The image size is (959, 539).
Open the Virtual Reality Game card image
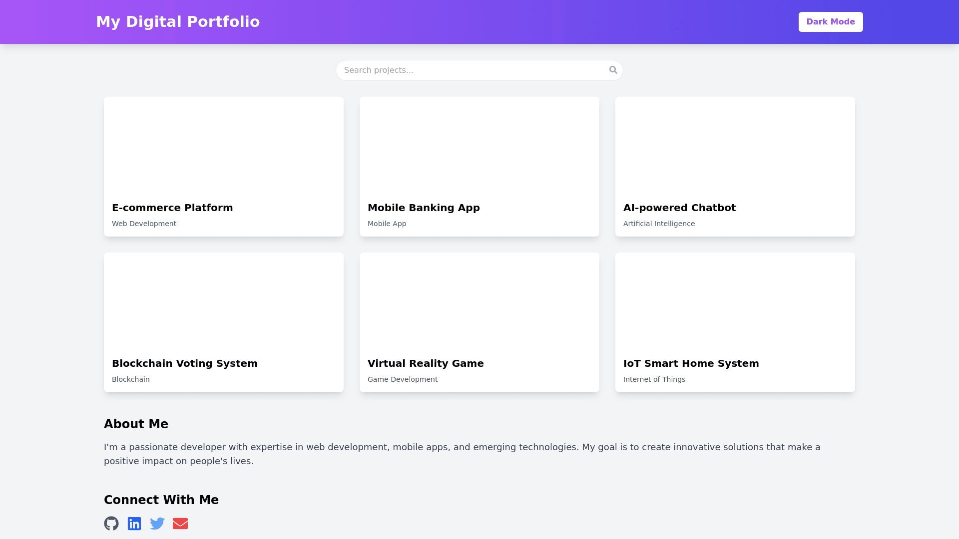pos(479,300)
